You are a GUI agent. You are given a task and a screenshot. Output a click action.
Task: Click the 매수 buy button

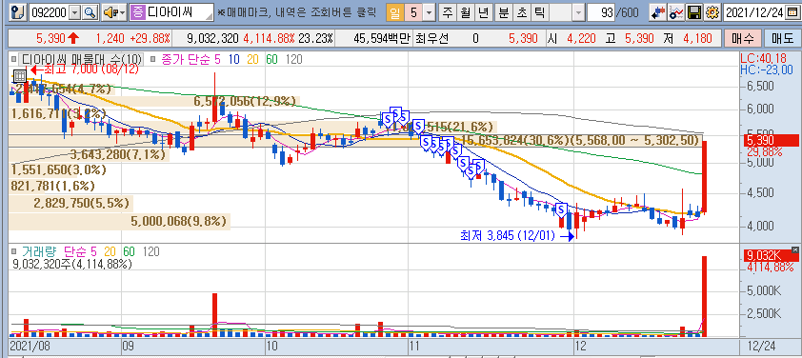click(742, 38)
